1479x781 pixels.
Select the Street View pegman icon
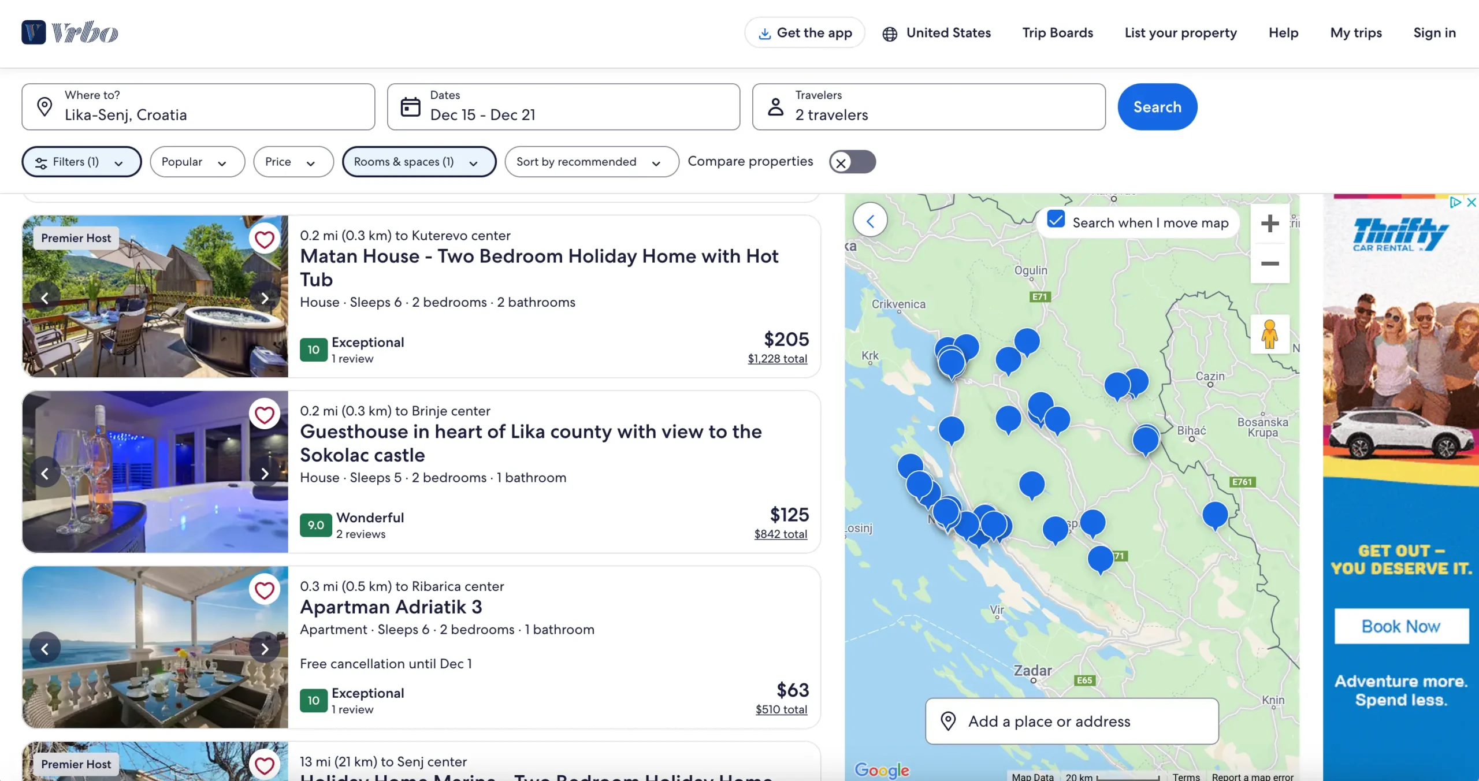1269,334
